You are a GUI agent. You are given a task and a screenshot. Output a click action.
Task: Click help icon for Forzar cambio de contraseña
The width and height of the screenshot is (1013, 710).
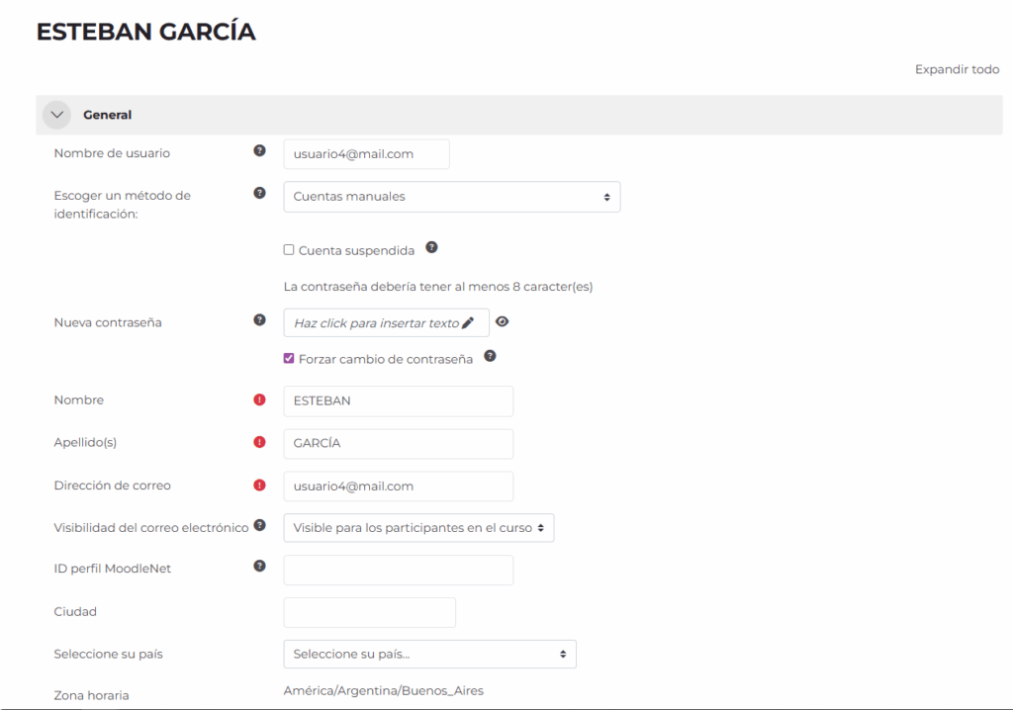(489, 357)
